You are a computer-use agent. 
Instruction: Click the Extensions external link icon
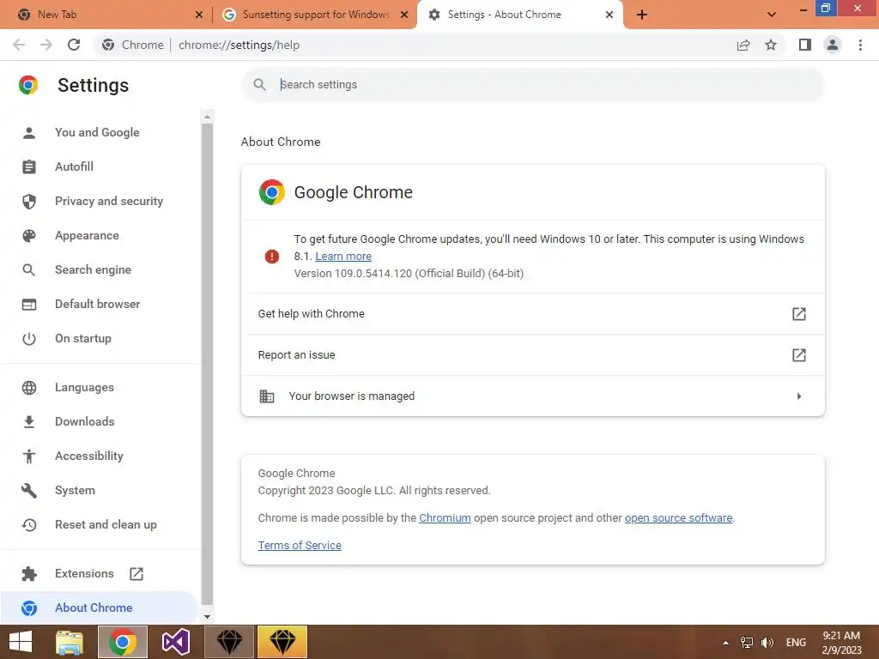tap(136, 573)
